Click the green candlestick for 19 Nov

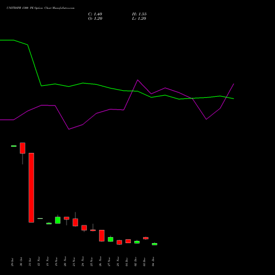coord(58,220)
